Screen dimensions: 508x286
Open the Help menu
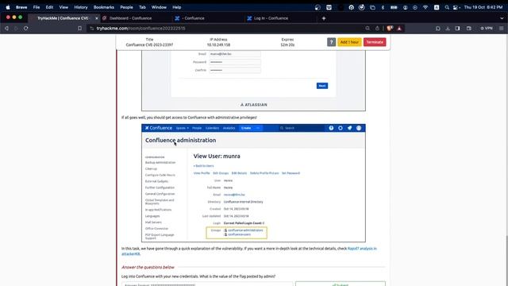176,7
